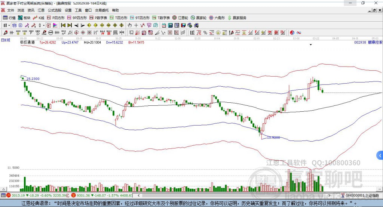Image resolution: width=383 pixels, height=207 pixels.
Task: Open the 工具 menu
Action: point(78,10)
